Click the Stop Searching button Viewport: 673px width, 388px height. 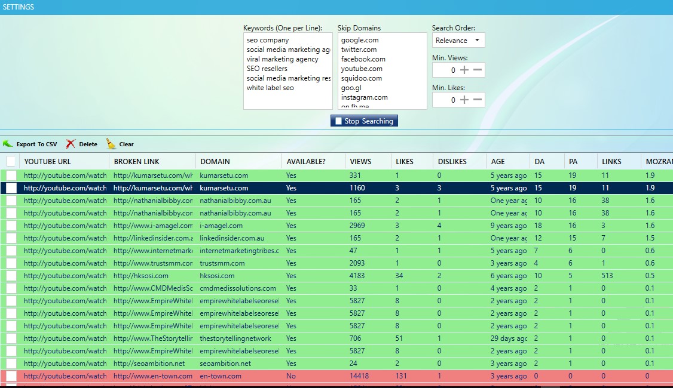pyautogui.click(x=364, y=121)
